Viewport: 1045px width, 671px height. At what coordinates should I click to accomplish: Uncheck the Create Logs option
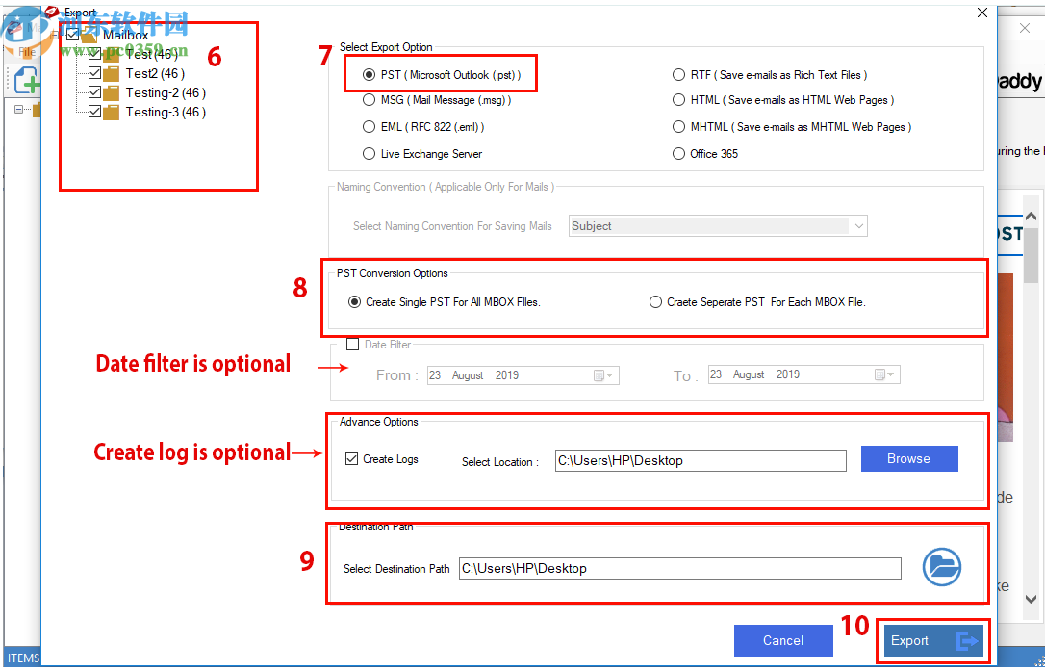(352, 458)
